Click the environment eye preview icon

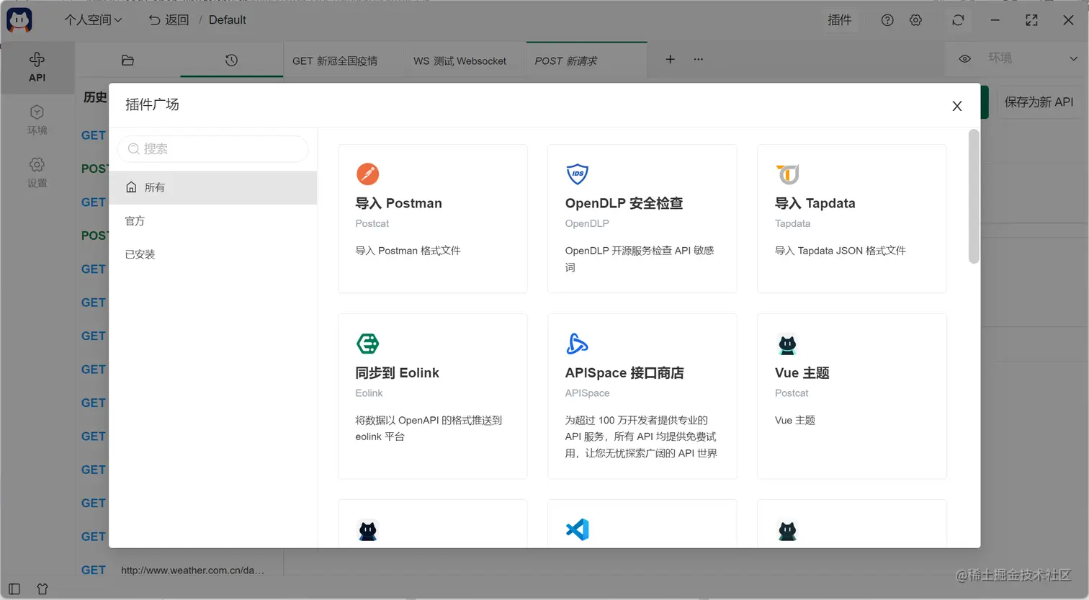pos(965,58)
